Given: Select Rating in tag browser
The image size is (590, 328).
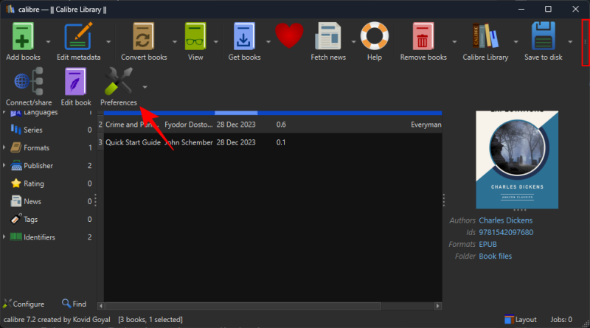Looking at the screenshot, I should [33, 184].
